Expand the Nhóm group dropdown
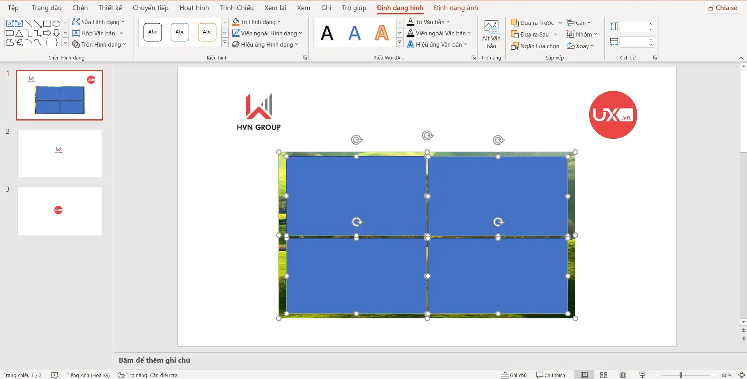The height and width of the screenshot is (379, 747). pyautogui.click(x=582, y=35)
